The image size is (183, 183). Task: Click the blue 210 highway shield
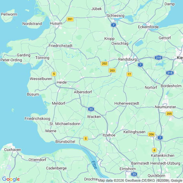coord(158,58)
